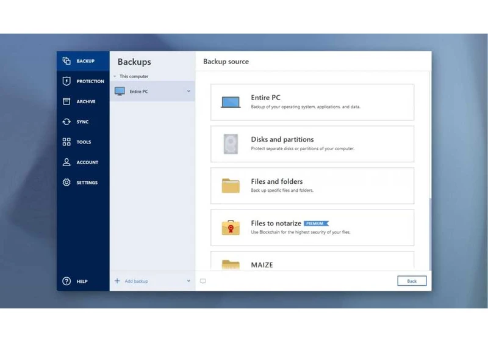Expand the Entire PC backup chevron
The width and height of the screenshot is (488, 342).
[x=188, y=91]
